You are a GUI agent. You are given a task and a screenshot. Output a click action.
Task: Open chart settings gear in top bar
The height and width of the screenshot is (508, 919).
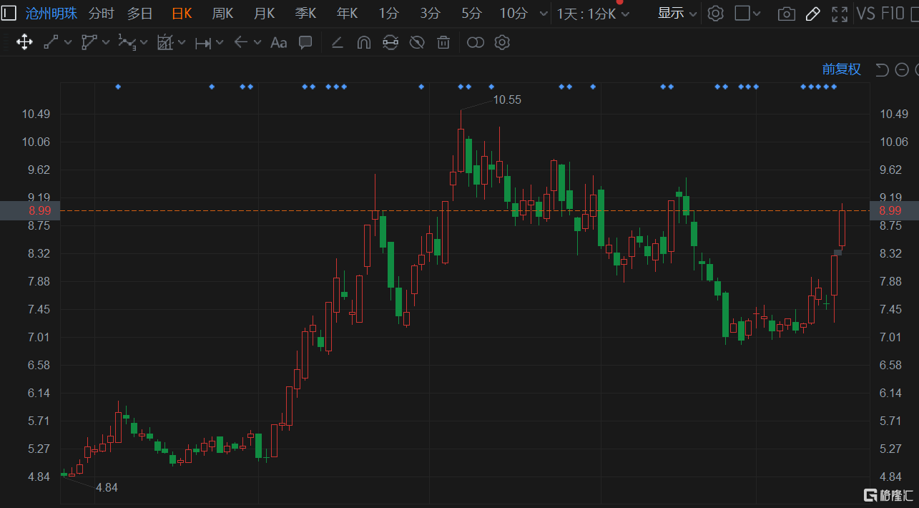pyautogui.click(x=715, y=13)
